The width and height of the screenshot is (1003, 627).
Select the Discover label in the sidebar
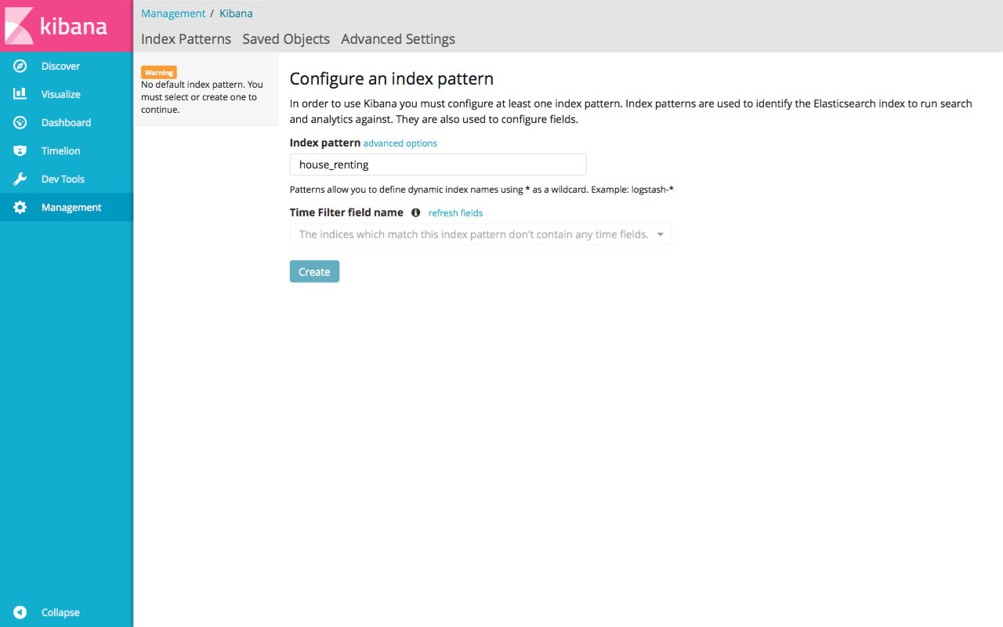tap(61, 67)
